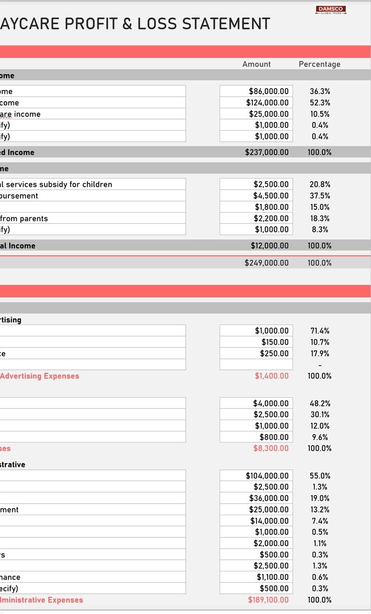Select the 48.2% percentage value
371x614 pixels.
320,403
